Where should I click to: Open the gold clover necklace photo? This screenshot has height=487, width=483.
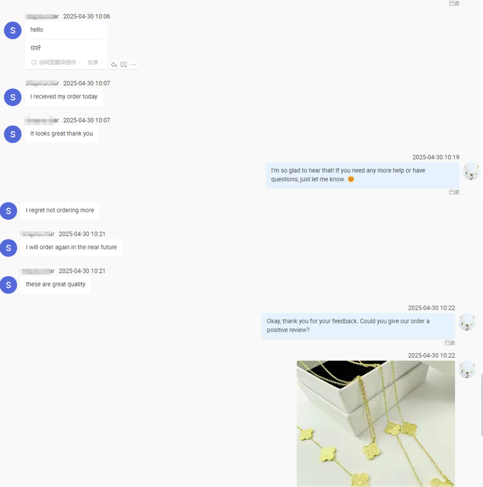376,424
